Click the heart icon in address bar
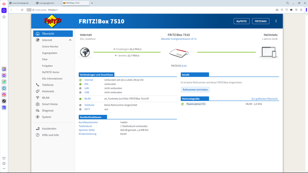The image size is (308, 173). (287, 10)
